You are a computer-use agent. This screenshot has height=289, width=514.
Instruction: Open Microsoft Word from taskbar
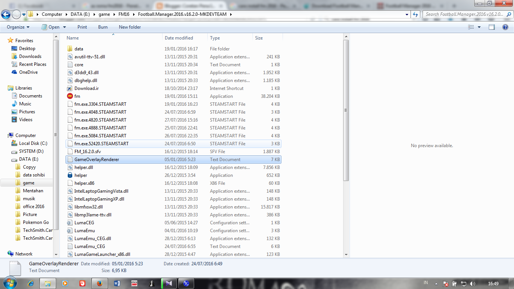[x=117, y=283]
